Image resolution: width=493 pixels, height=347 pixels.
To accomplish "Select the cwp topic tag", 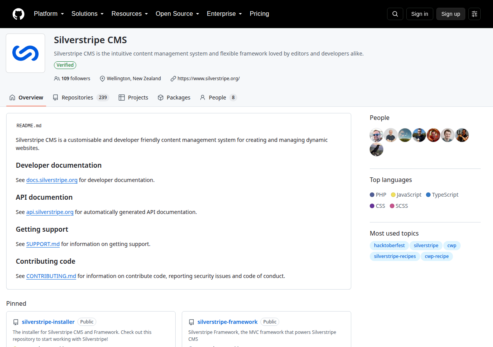I will point(452,246).
